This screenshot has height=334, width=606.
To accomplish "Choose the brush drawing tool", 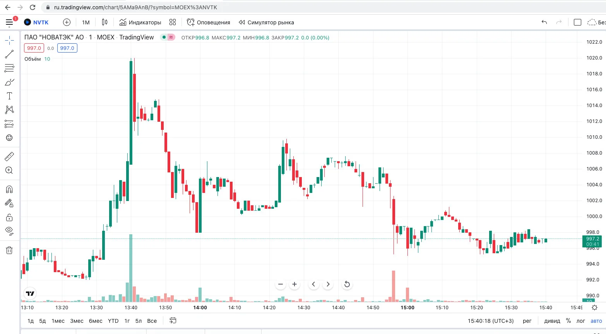I will click(9, 82).
